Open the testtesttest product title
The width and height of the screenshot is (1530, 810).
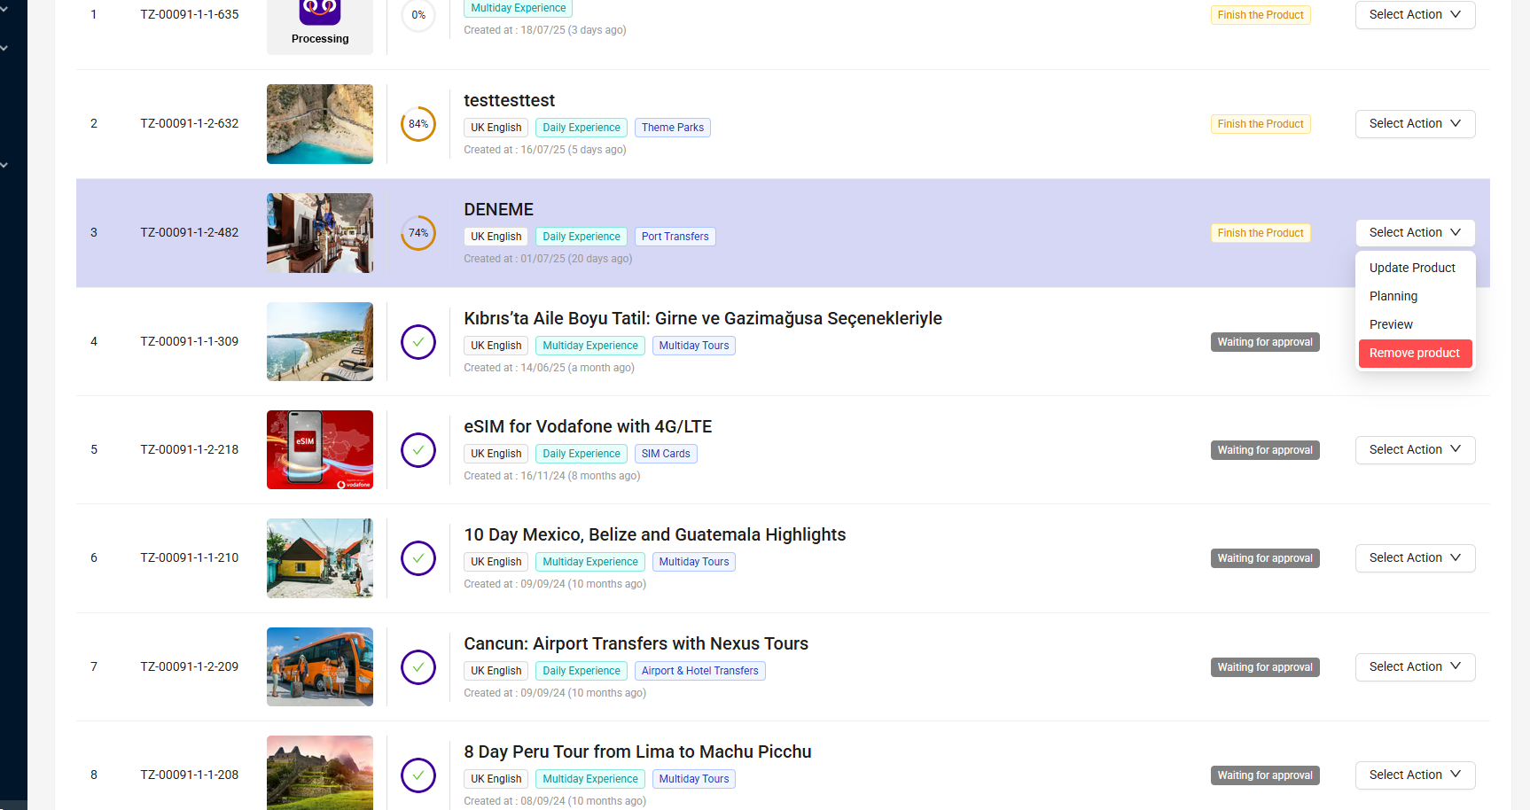pos(509,101)
